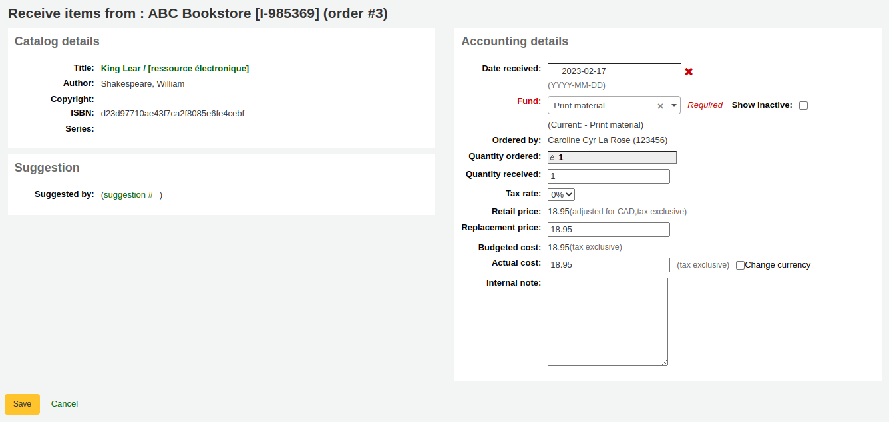Click the Quantity received field
Image resolution: width=889 pixels, height=422 pixels.
tap(608, 176)
